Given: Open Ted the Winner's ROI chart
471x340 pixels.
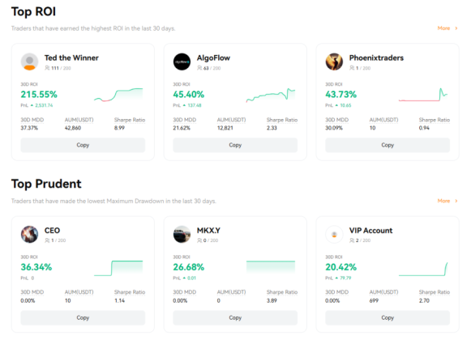Looking at the screenshot, I should pyautogui.click(x=118, y=95).
